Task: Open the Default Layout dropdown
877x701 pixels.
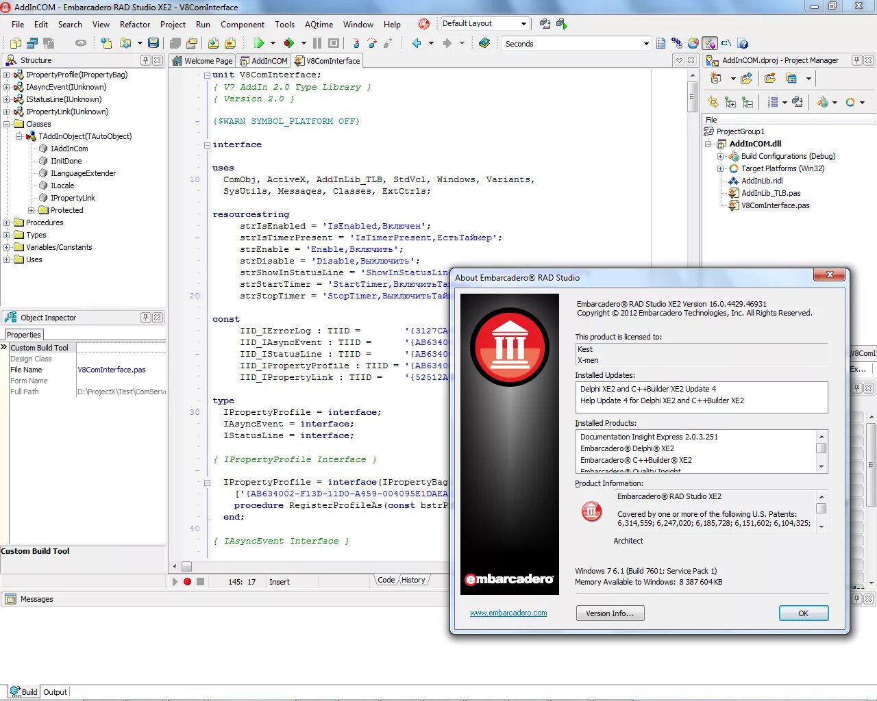Action: click(523, 24)
